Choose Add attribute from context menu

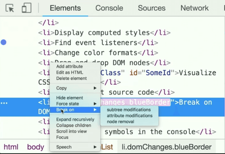click(x=69, y=67)
